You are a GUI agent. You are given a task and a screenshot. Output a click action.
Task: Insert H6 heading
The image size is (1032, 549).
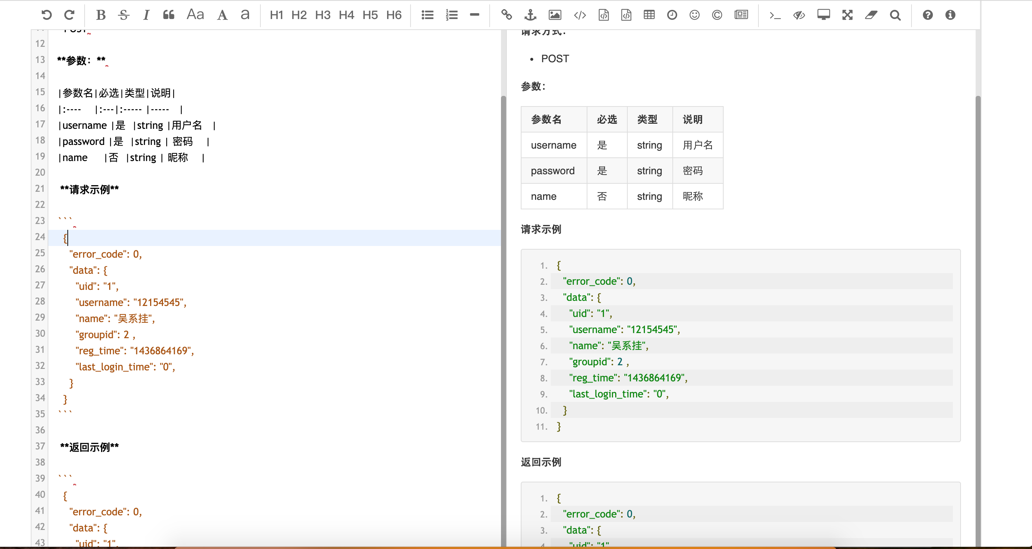pyautogui.click(x=394, y=15)
